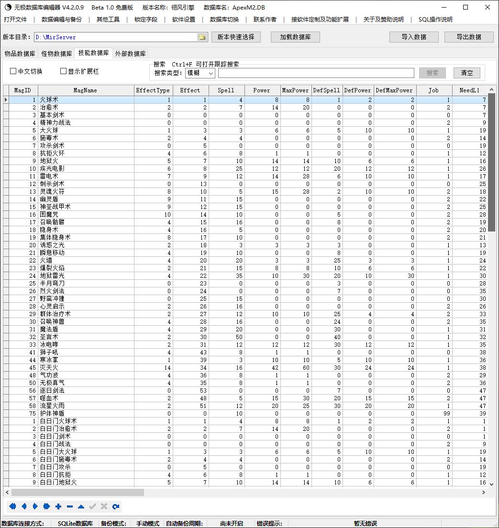
Task: Focus the search text input field
Action: click(x=316, y=73)
